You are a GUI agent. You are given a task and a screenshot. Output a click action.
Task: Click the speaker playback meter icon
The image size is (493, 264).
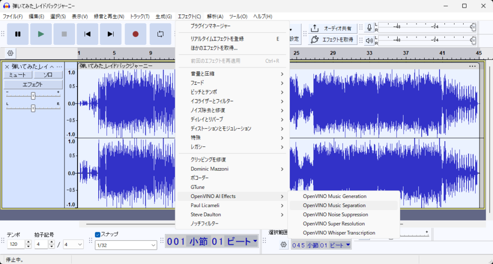coord(369,40)
